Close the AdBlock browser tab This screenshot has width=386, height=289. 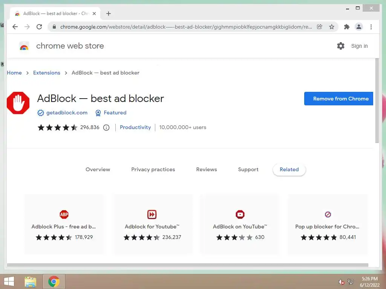tap(94, 14)
